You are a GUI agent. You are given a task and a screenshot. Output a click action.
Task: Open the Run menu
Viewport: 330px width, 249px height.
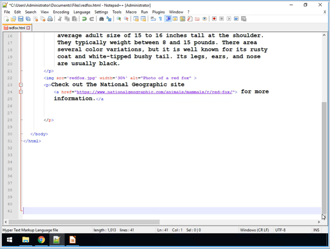[x=145, y=12]
